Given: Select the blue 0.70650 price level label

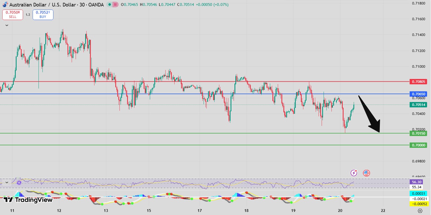Looking at the screenshot, I should pyautogui.click(x=418, y=94).
